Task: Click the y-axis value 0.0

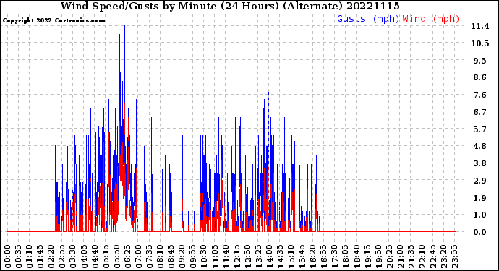Action: pos(480,232)
